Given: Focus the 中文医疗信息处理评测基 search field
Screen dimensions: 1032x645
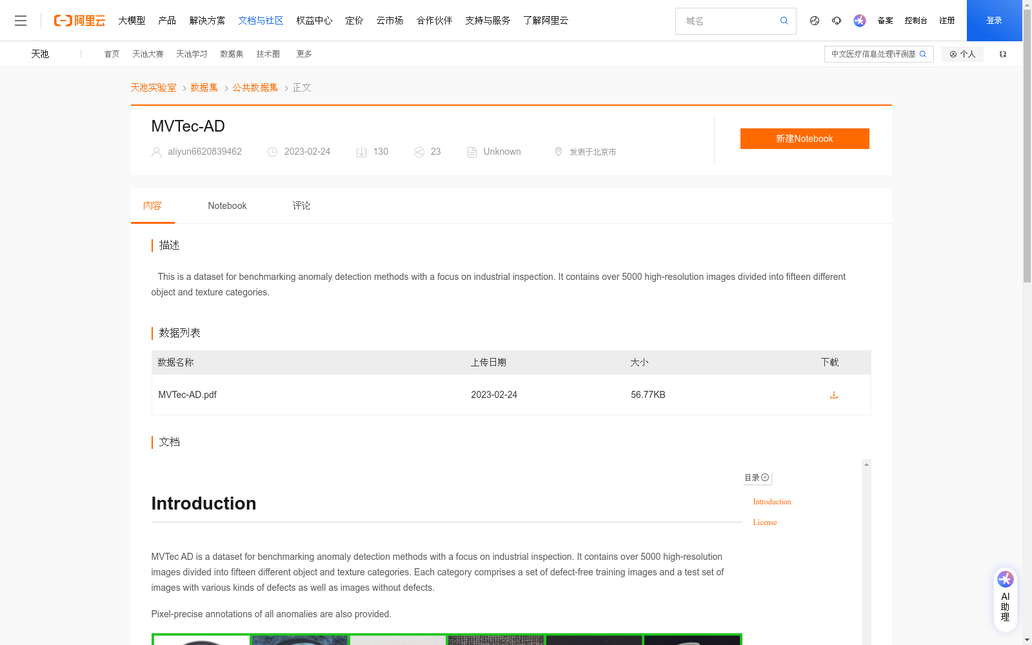Looking at the screenshot, I should tap(873, 54).
